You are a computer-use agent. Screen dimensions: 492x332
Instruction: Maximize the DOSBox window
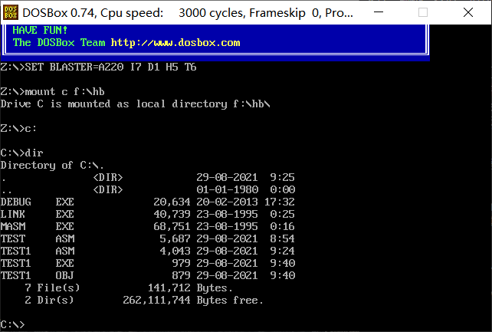(423, 12)
